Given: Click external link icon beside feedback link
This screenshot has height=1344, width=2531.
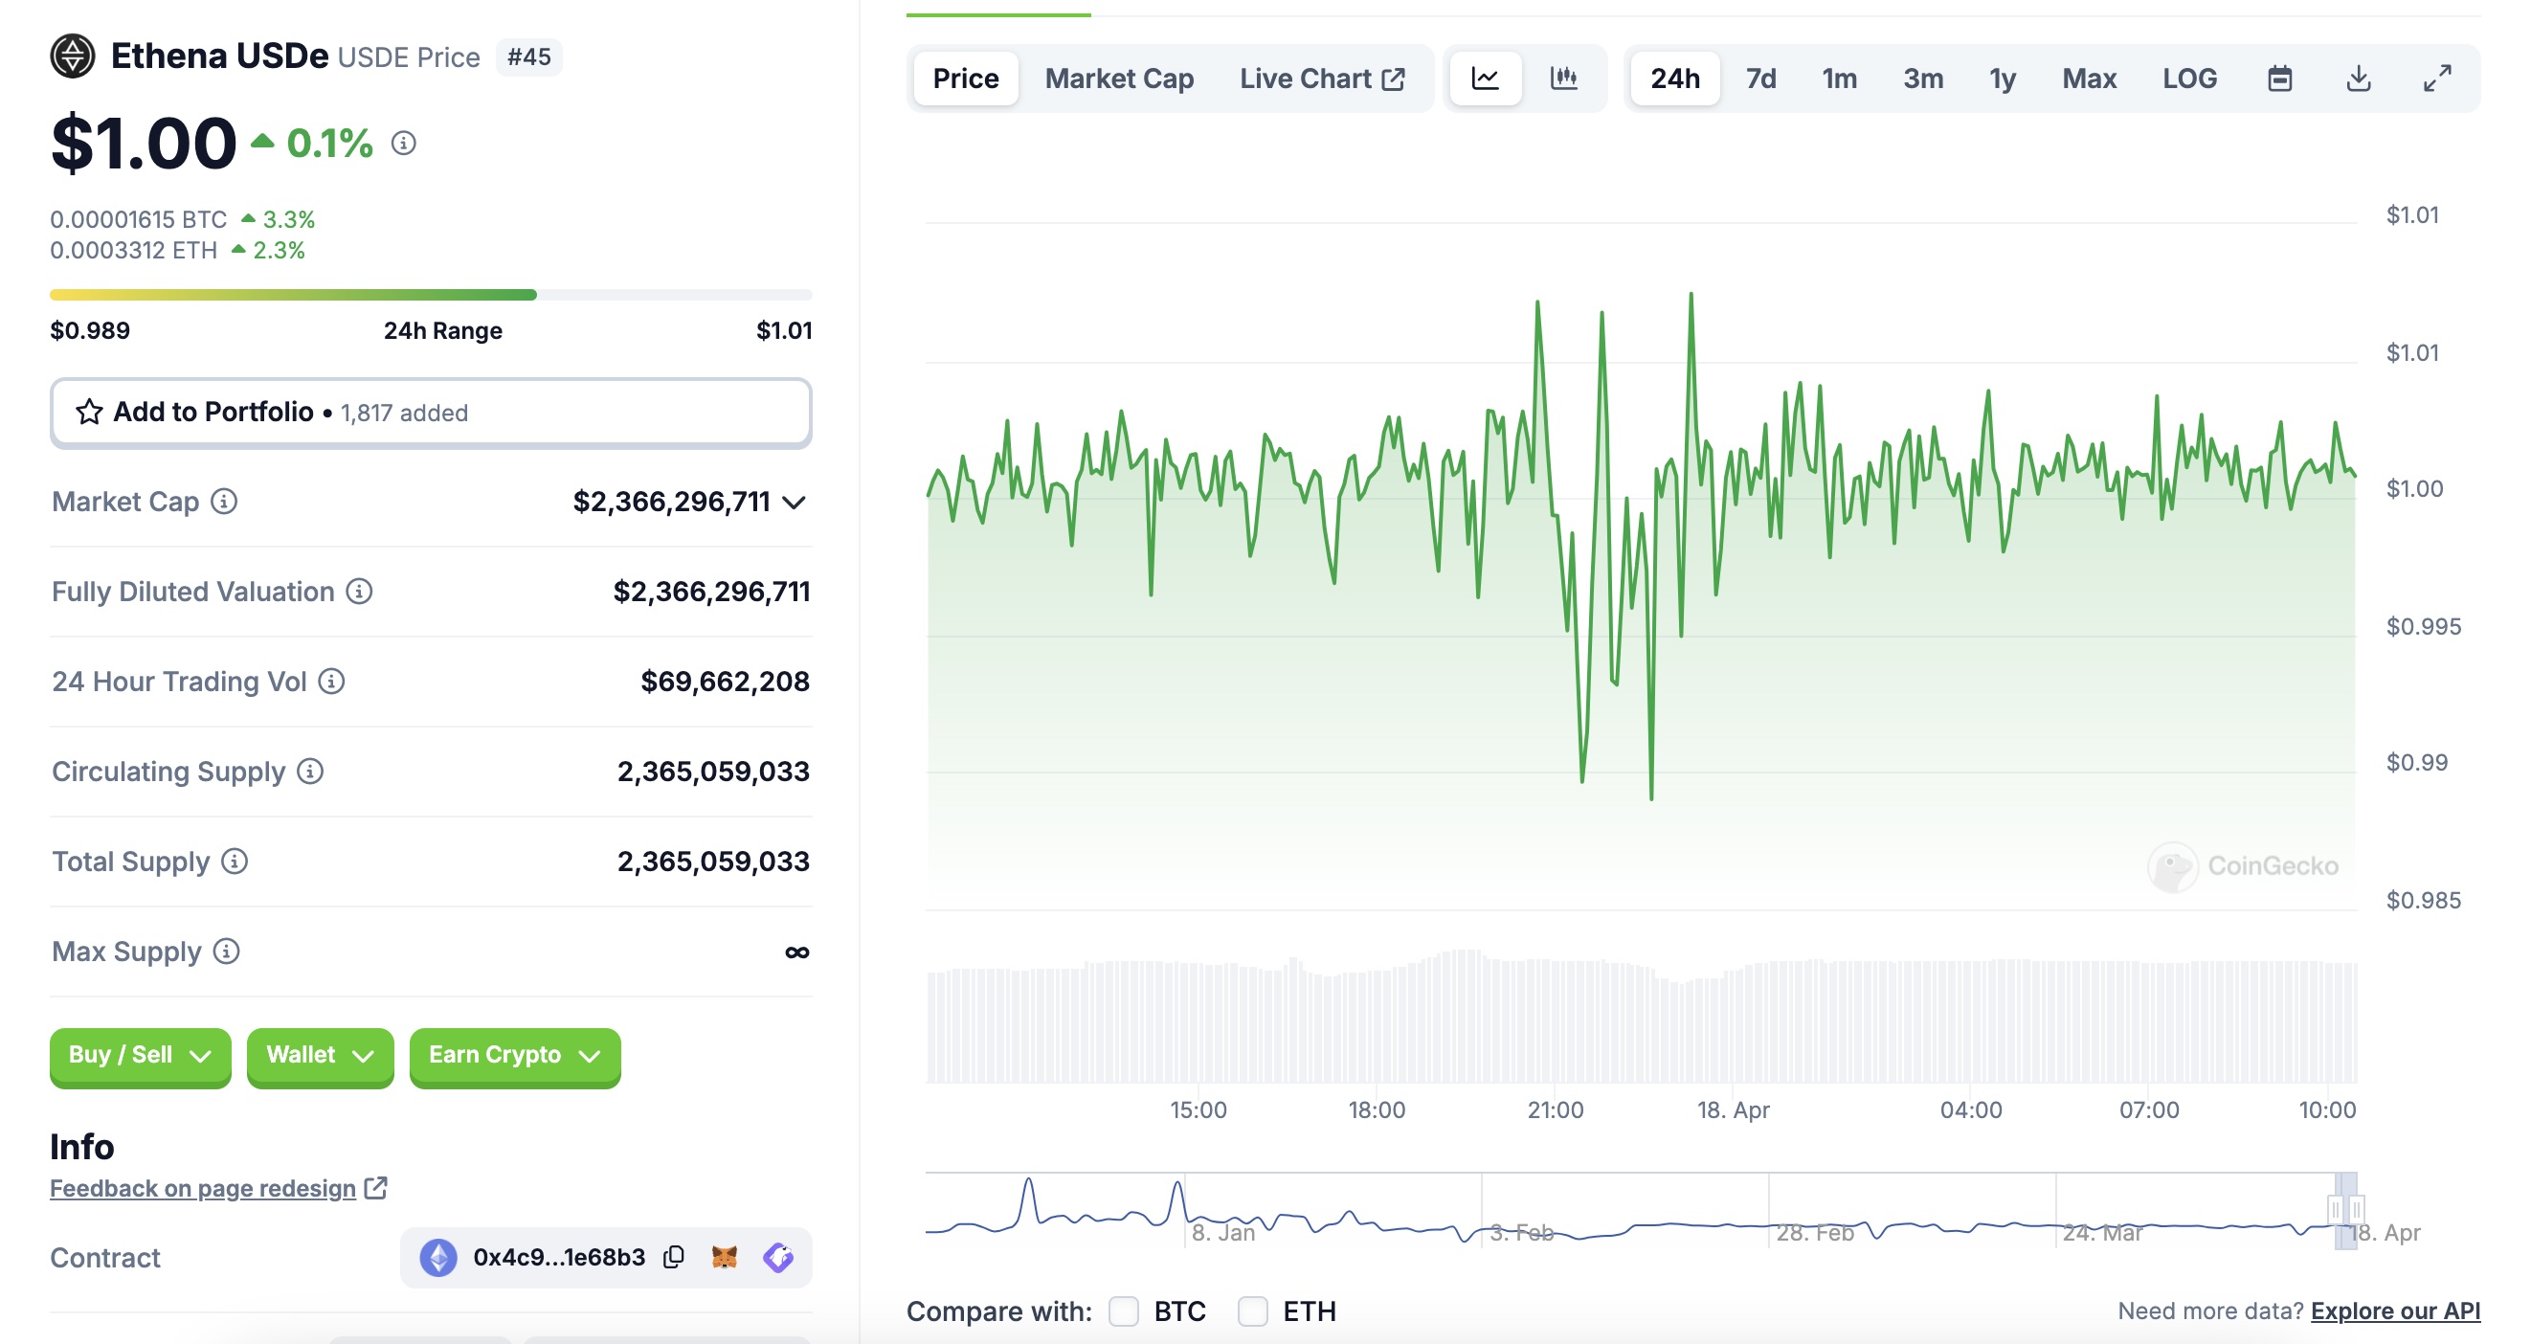Looking at the screenshot, I should (x=375, y=1188).
